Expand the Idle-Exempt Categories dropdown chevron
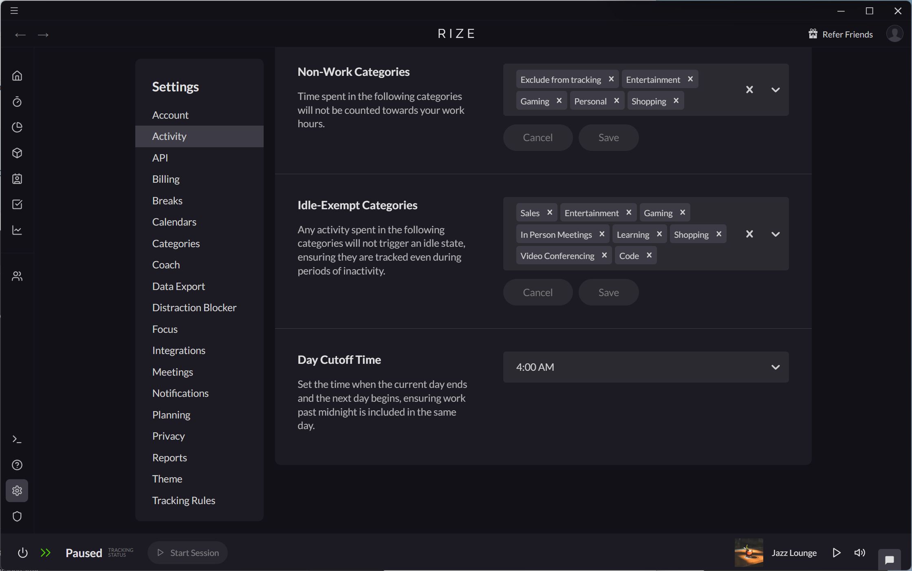This screenshot has width=912, height=571. point(775,234)
